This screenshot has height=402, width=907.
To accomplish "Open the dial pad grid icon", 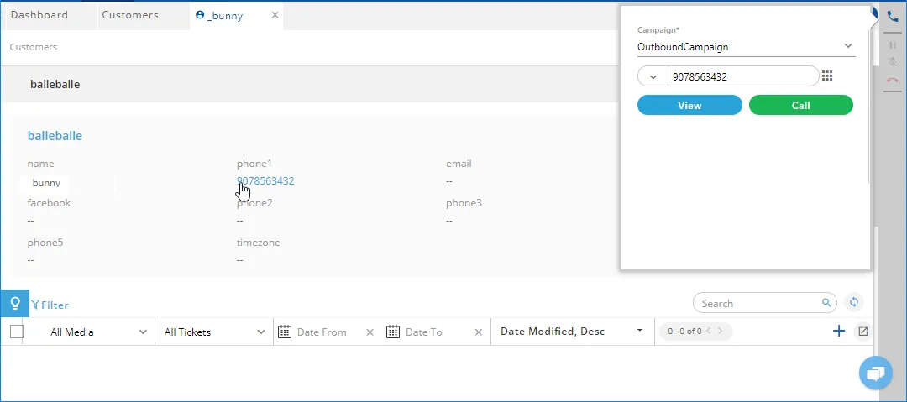I will [827, 76].
